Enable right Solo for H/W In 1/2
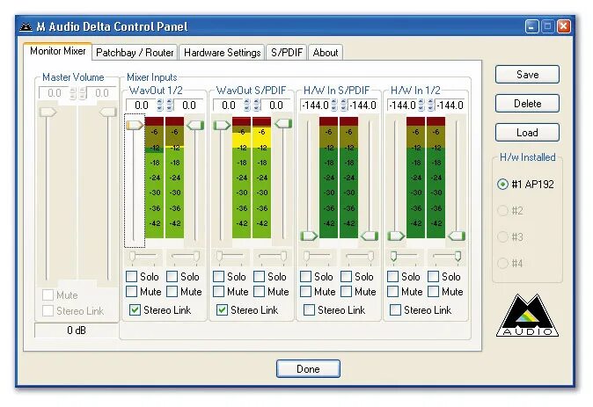The height and width of the screenshot is (407, 593). [434, 277]
